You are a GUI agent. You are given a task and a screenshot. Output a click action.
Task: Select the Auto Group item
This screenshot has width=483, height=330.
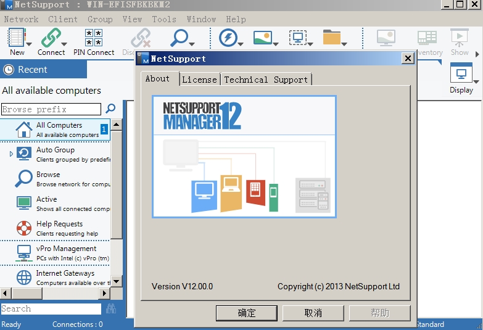(x=55, y=154)
